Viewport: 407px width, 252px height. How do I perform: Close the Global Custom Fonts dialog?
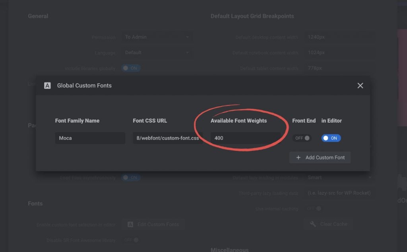tap(360, 85)
